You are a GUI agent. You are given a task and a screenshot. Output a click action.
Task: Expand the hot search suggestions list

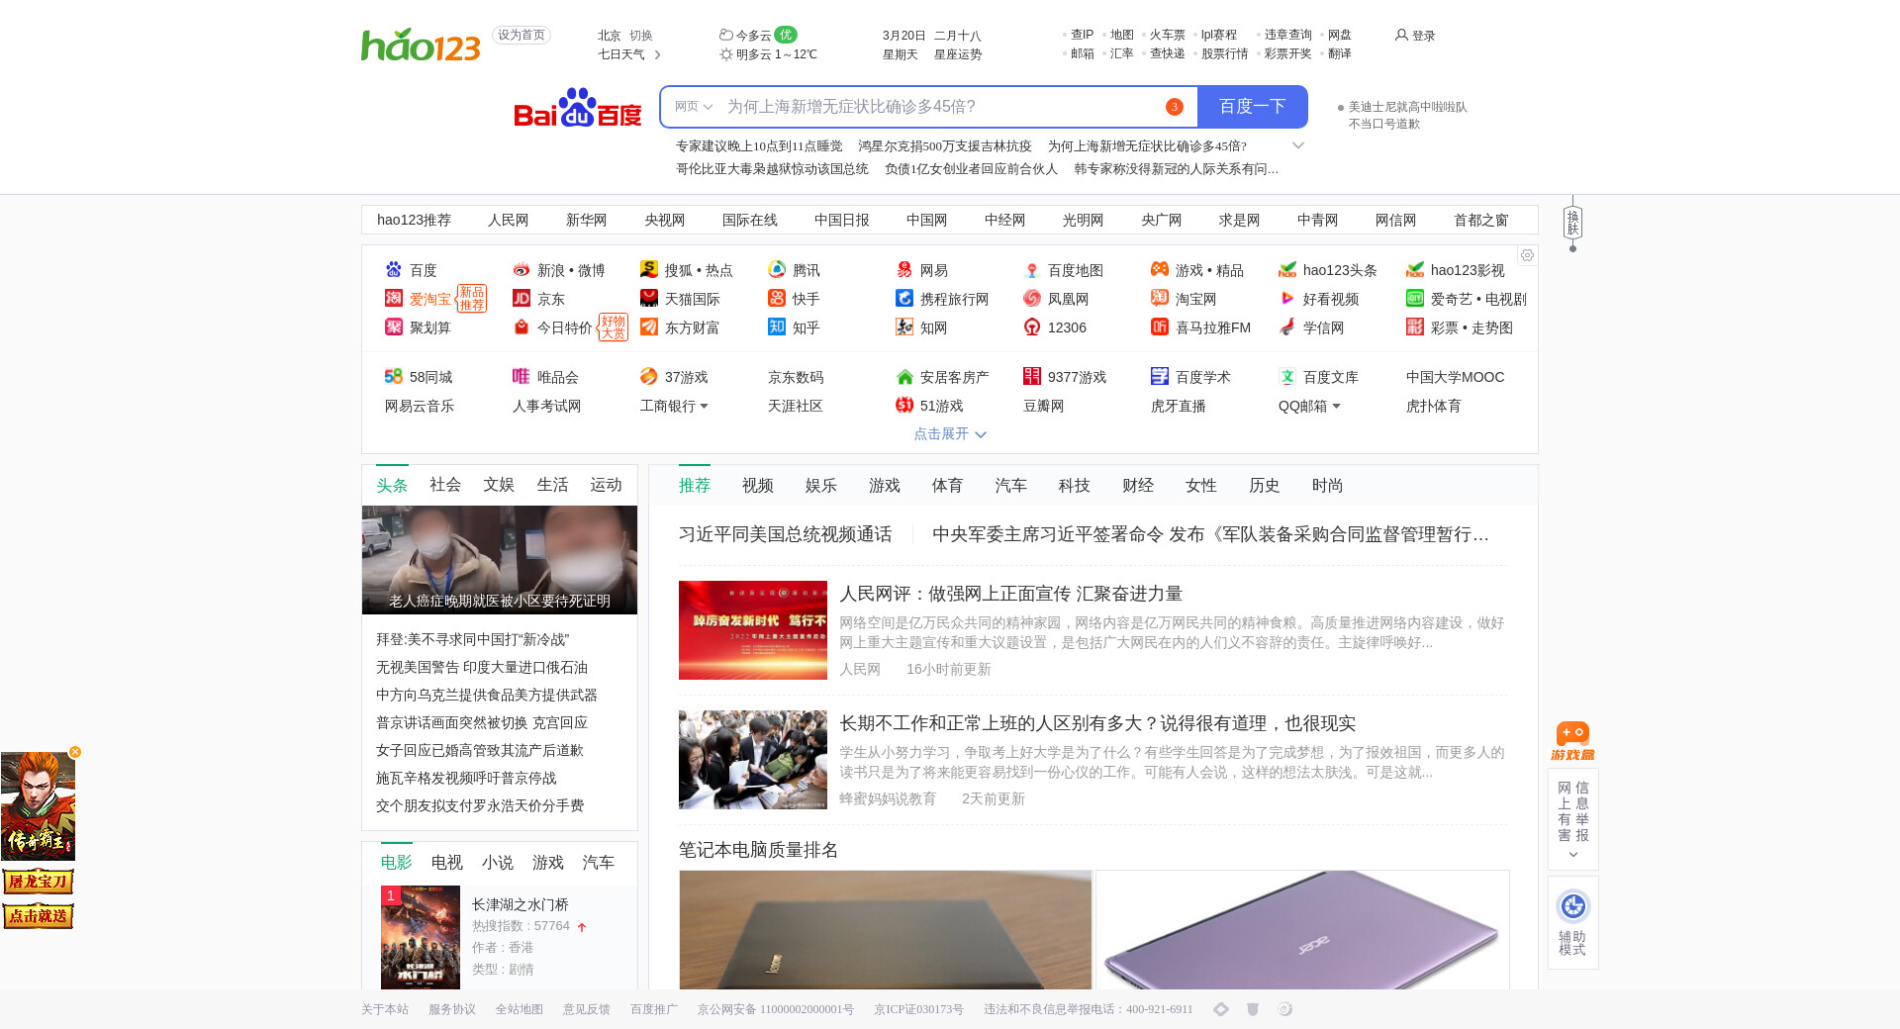(1298, 145)
